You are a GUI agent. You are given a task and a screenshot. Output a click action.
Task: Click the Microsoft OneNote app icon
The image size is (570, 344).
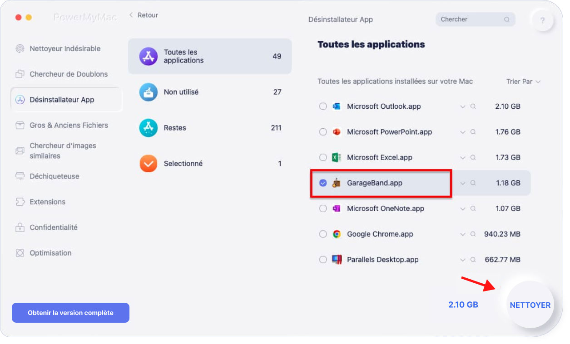click(x=337, y=208)
